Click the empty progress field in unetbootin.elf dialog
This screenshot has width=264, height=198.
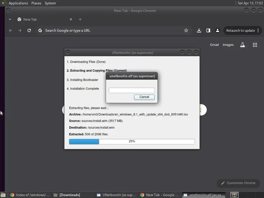(132, 90)
